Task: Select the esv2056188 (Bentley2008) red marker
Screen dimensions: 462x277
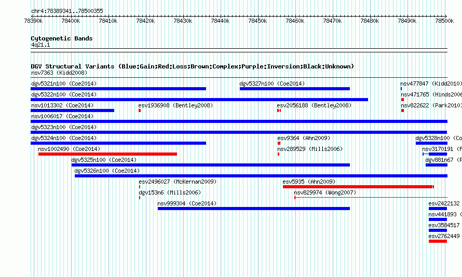Action: tap(279, 110)
